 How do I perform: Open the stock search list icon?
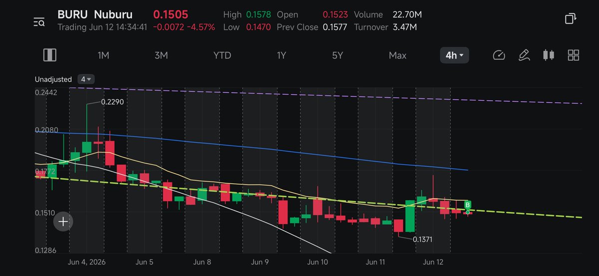click(x=39, y=21)
